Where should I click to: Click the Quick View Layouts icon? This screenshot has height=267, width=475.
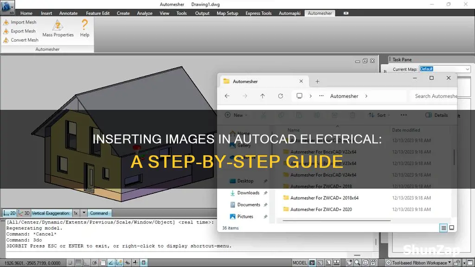point(328,263)
